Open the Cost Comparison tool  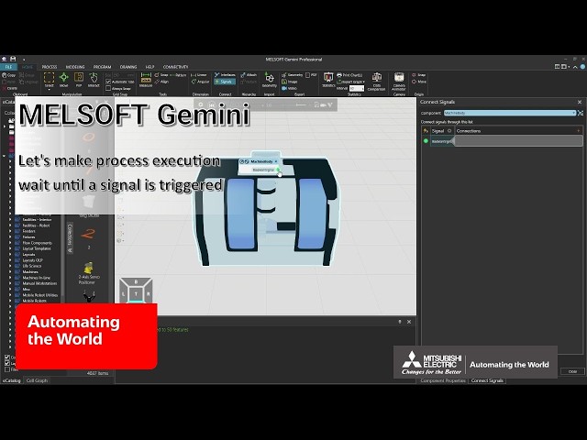pyautogui.click(x=376, y=82)
